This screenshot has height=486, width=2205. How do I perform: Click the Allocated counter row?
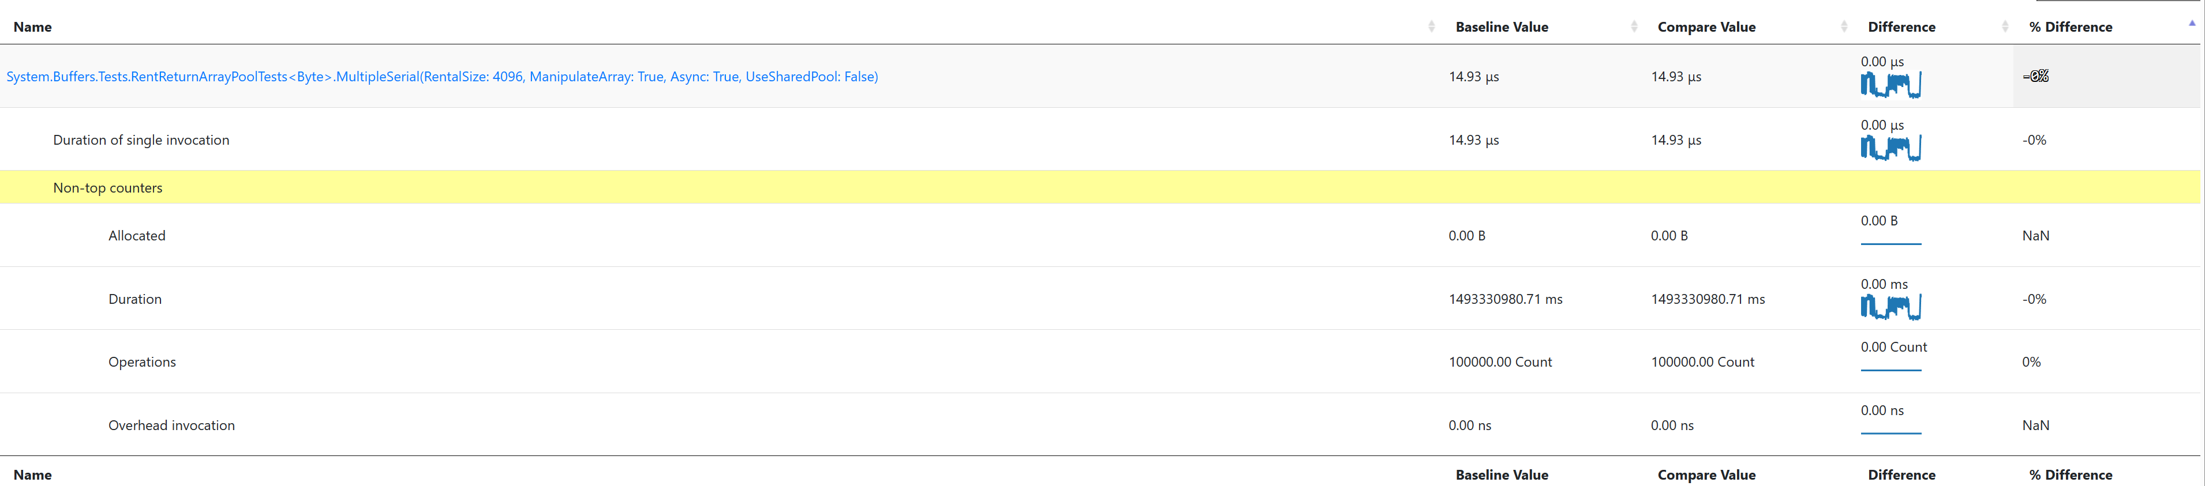[x=1100, y=235]
